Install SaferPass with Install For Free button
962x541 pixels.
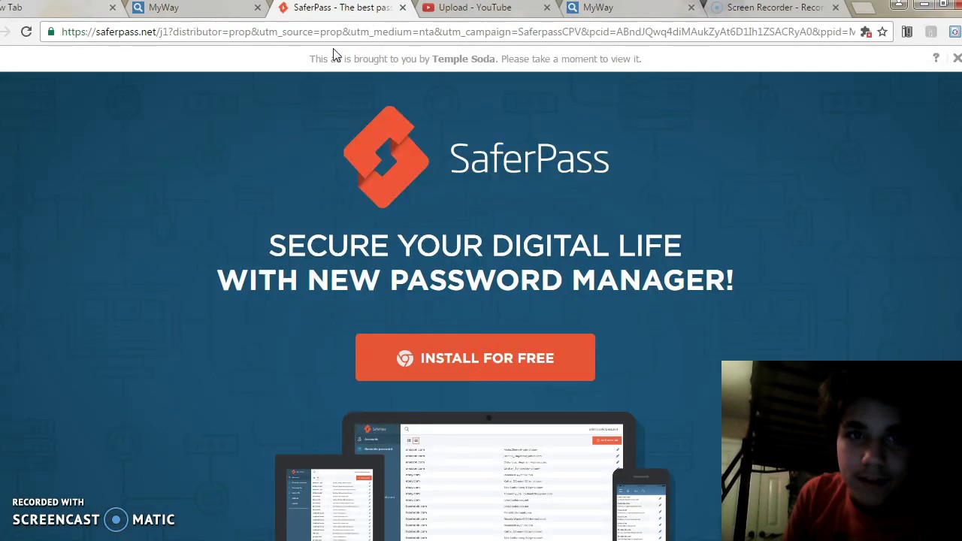pyautogui.click(x=475, y=358)
